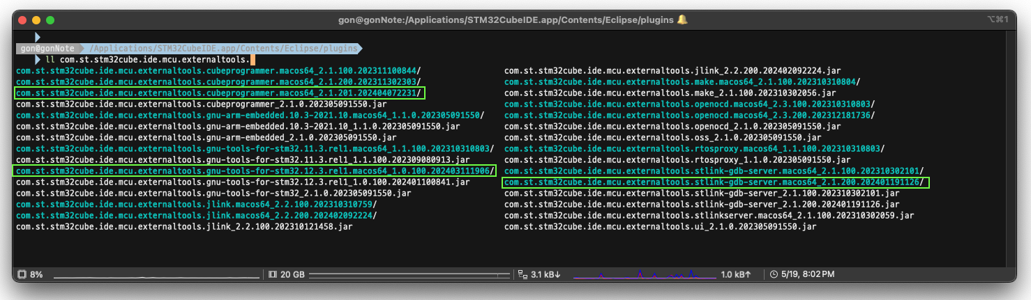Screen dimensions: 1031x300
Task: Select openocd.macos64_2.3.200.202312181736 directory entry
Action: click(689, 115)
